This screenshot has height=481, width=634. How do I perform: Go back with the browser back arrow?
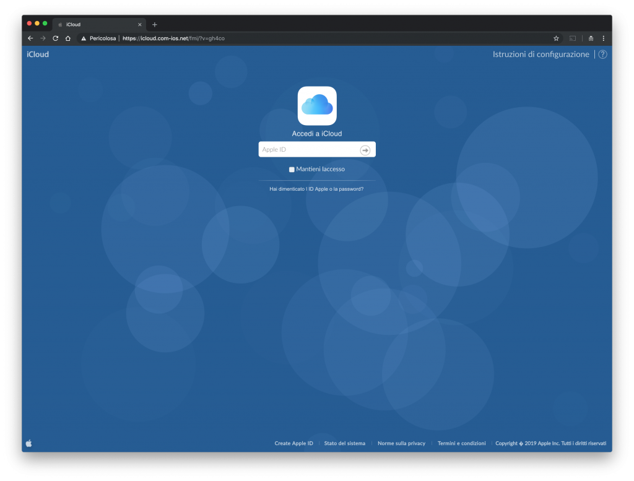pyautogui.click(x=30, y=38)
